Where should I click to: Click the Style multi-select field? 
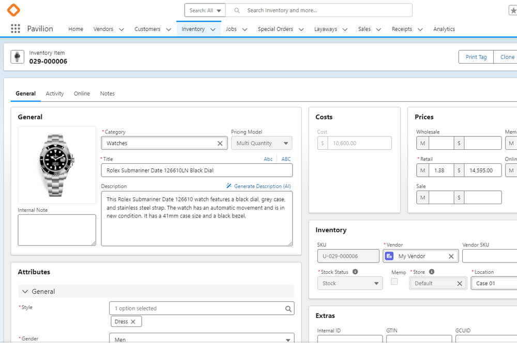202,308
